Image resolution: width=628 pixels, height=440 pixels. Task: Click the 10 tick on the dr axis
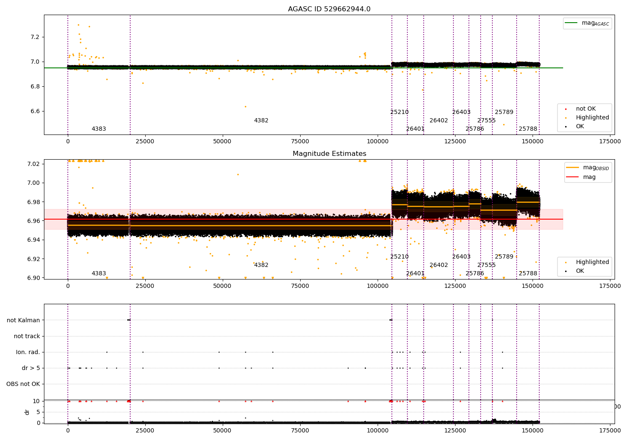point(36,401)
